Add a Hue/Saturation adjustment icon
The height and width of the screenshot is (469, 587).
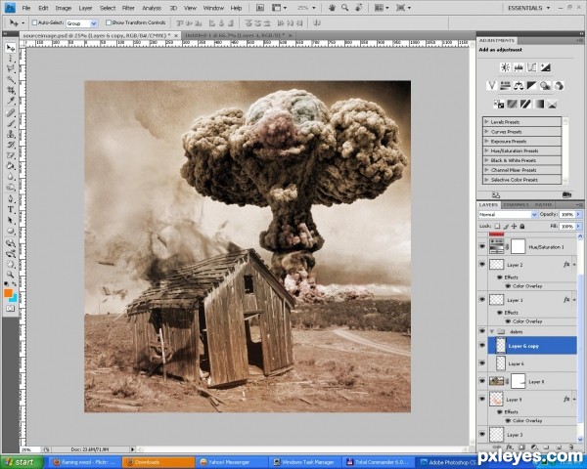[x=505, y=86]
